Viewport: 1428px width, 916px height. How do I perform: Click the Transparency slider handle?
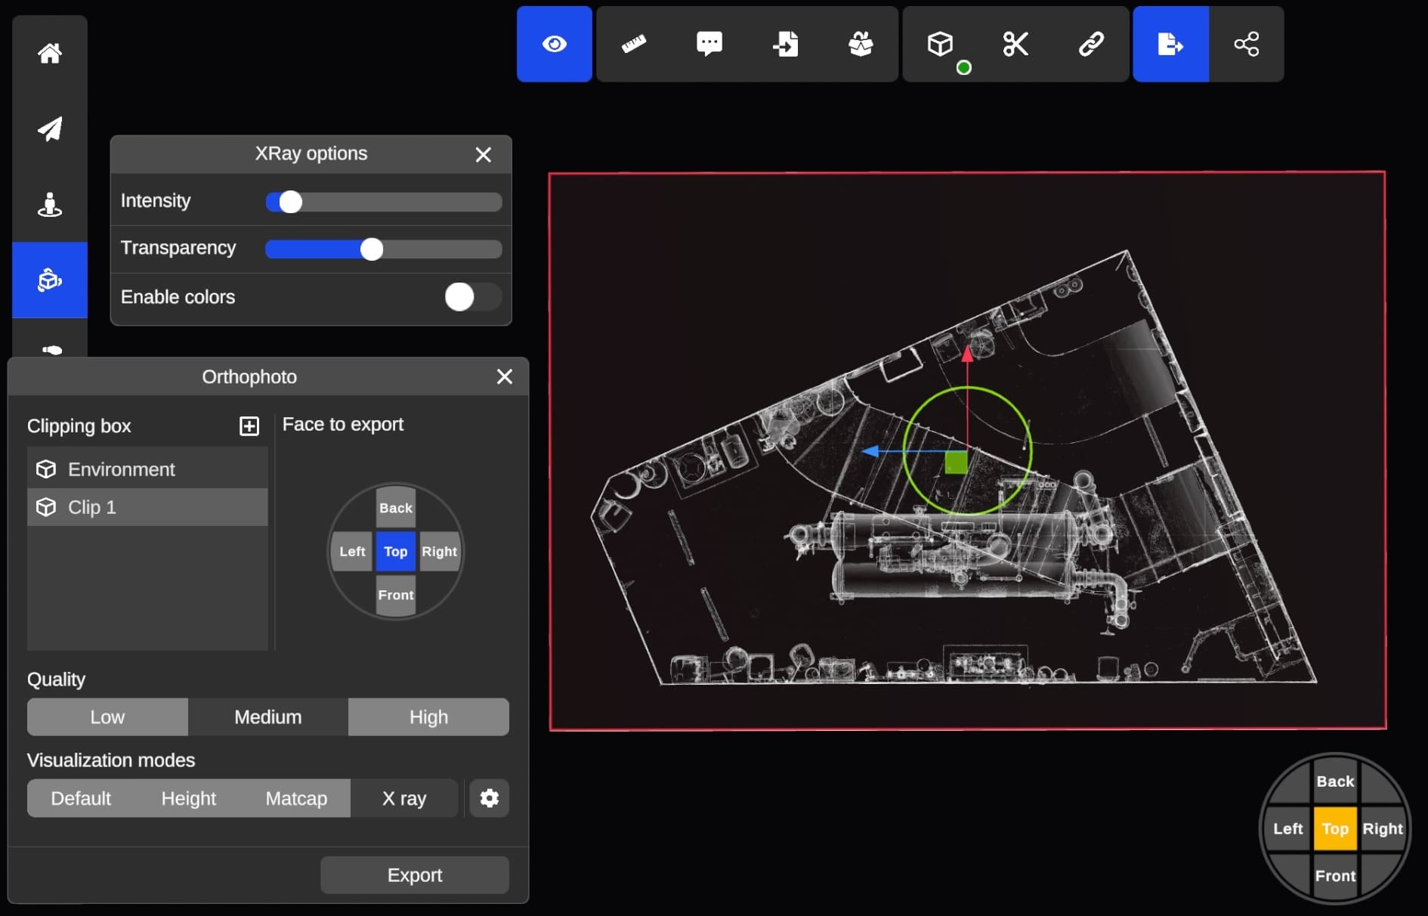pos(372,249)
